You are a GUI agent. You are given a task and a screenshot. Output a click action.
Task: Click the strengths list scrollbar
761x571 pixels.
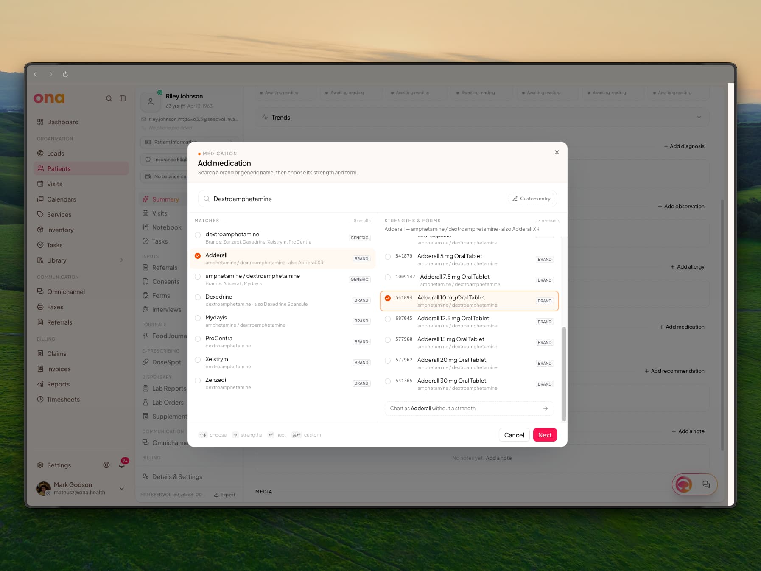(564, 374)
